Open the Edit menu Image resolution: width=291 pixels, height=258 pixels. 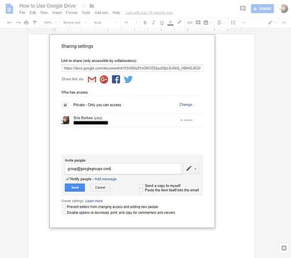click(33, 13)
